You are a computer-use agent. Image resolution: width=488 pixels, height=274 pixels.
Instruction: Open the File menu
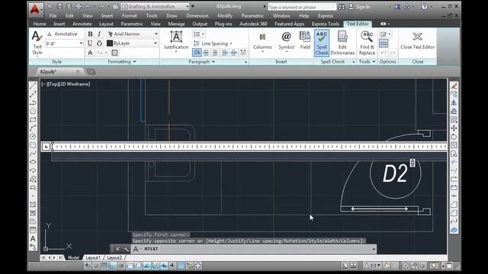point(53,15)
